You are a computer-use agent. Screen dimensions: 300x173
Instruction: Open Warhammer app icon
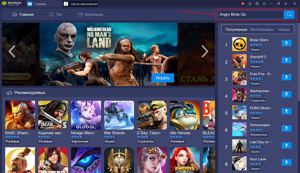(x=239, y=95)
